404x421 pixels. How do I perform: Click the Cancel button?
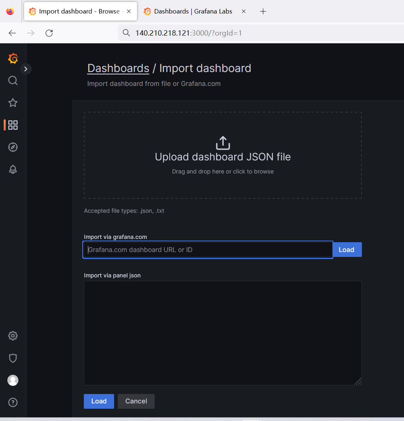coord(136,401)
